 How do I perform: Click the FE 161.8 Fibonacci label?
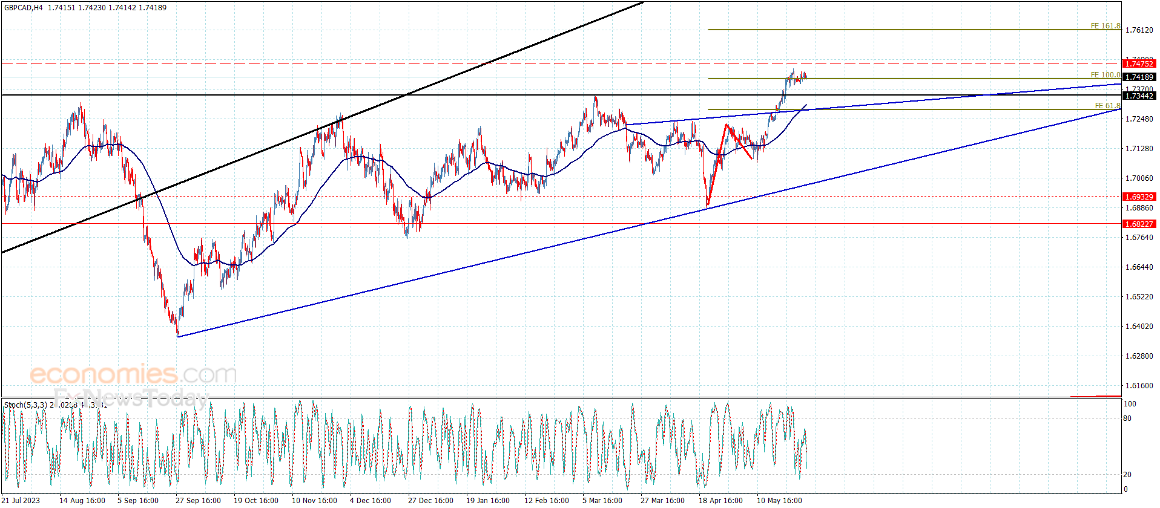pyautogui.click(x=1105, y=26)
